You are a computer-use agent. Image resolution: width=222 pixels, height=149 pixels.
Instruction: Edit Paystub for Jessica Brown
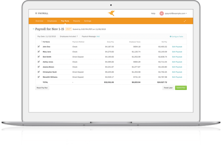coord(177,67)
